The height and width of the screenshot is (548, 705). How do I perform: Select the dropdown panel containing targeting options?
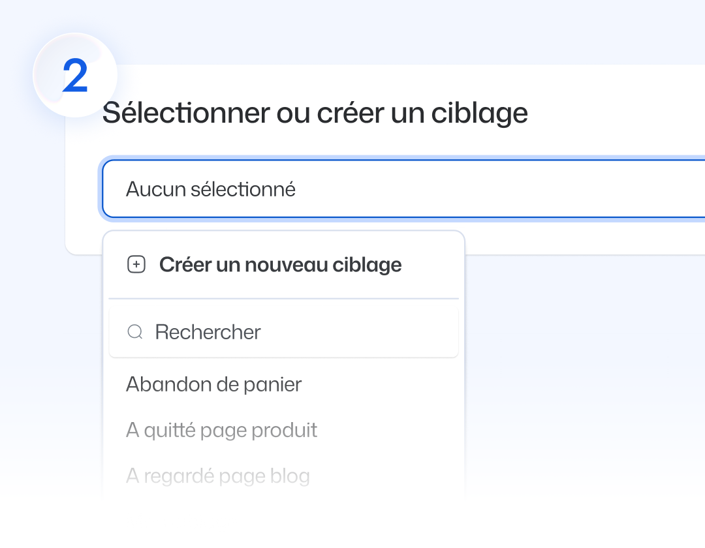coord(284,365)
